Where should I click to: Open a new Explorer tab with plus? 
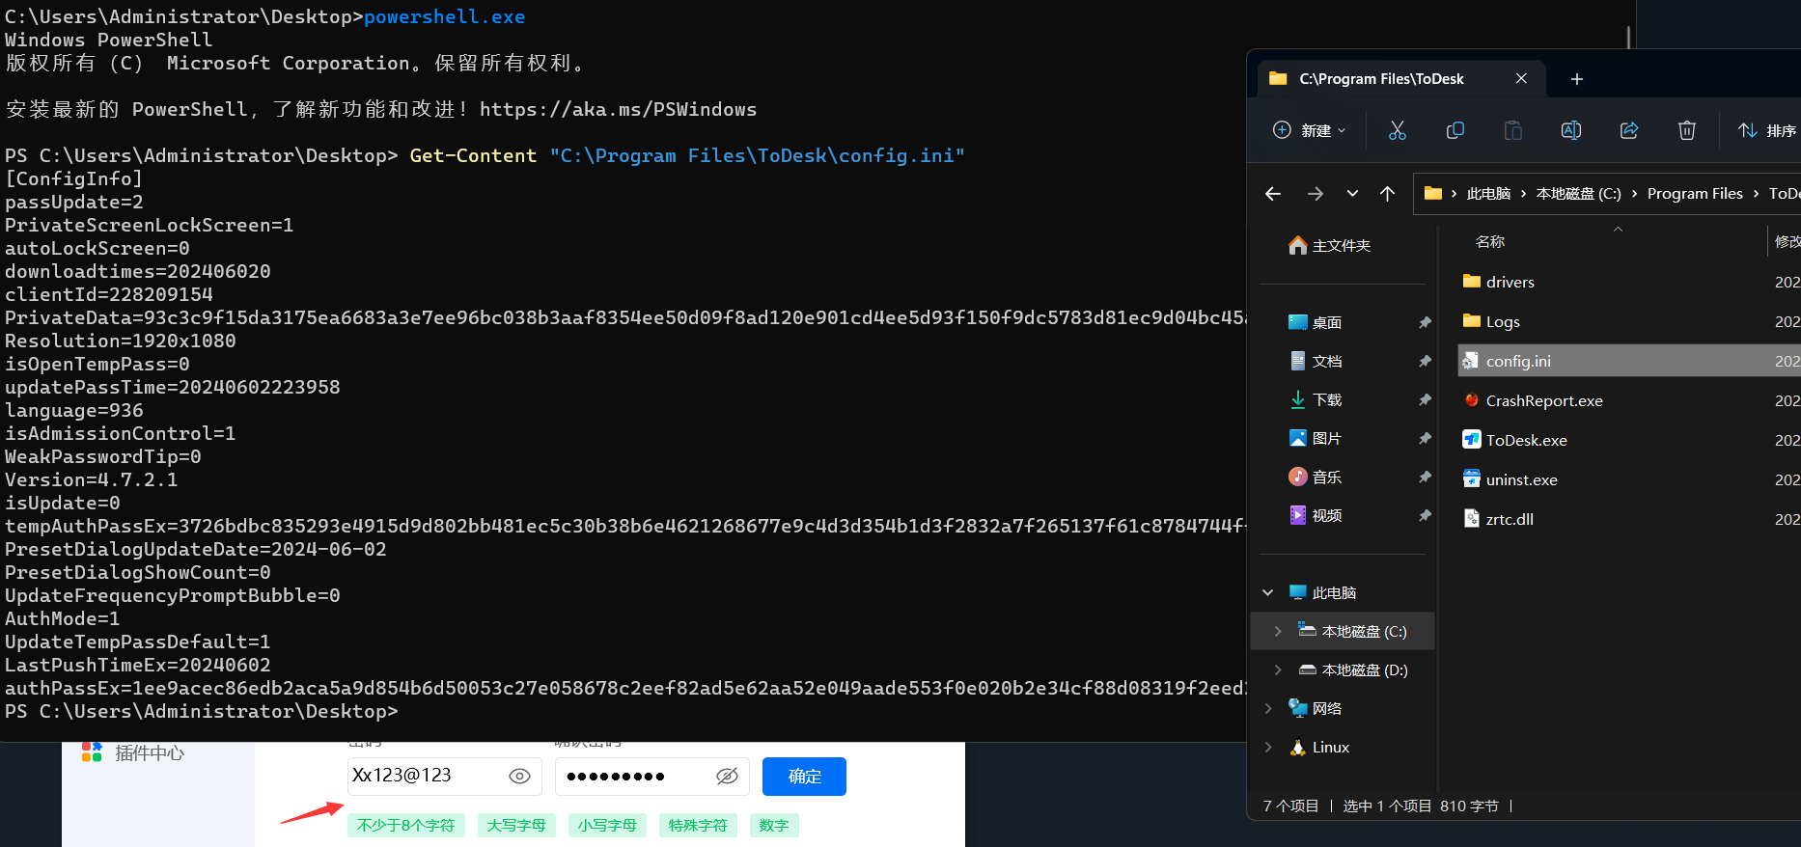(x=1577, y=79)
